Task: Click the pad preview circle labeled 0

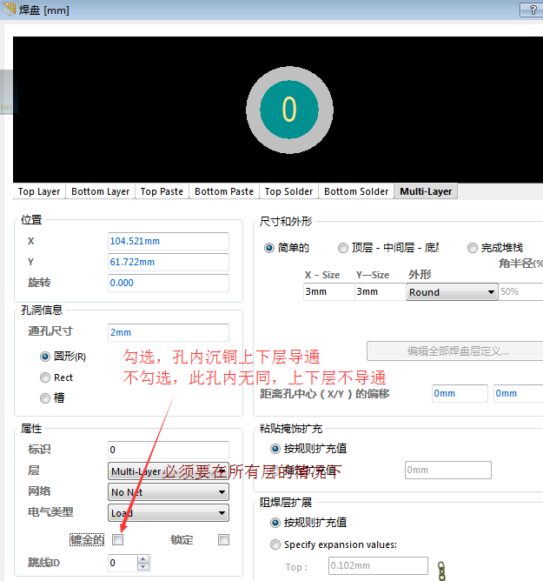Action: tap(289, 109)
